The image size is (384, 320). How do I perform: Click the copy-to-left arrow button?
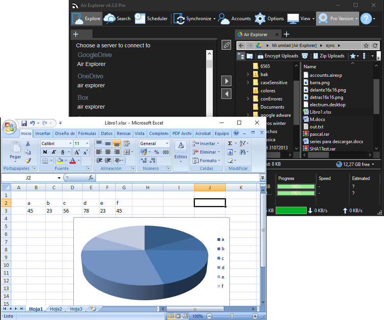[226, 94]
